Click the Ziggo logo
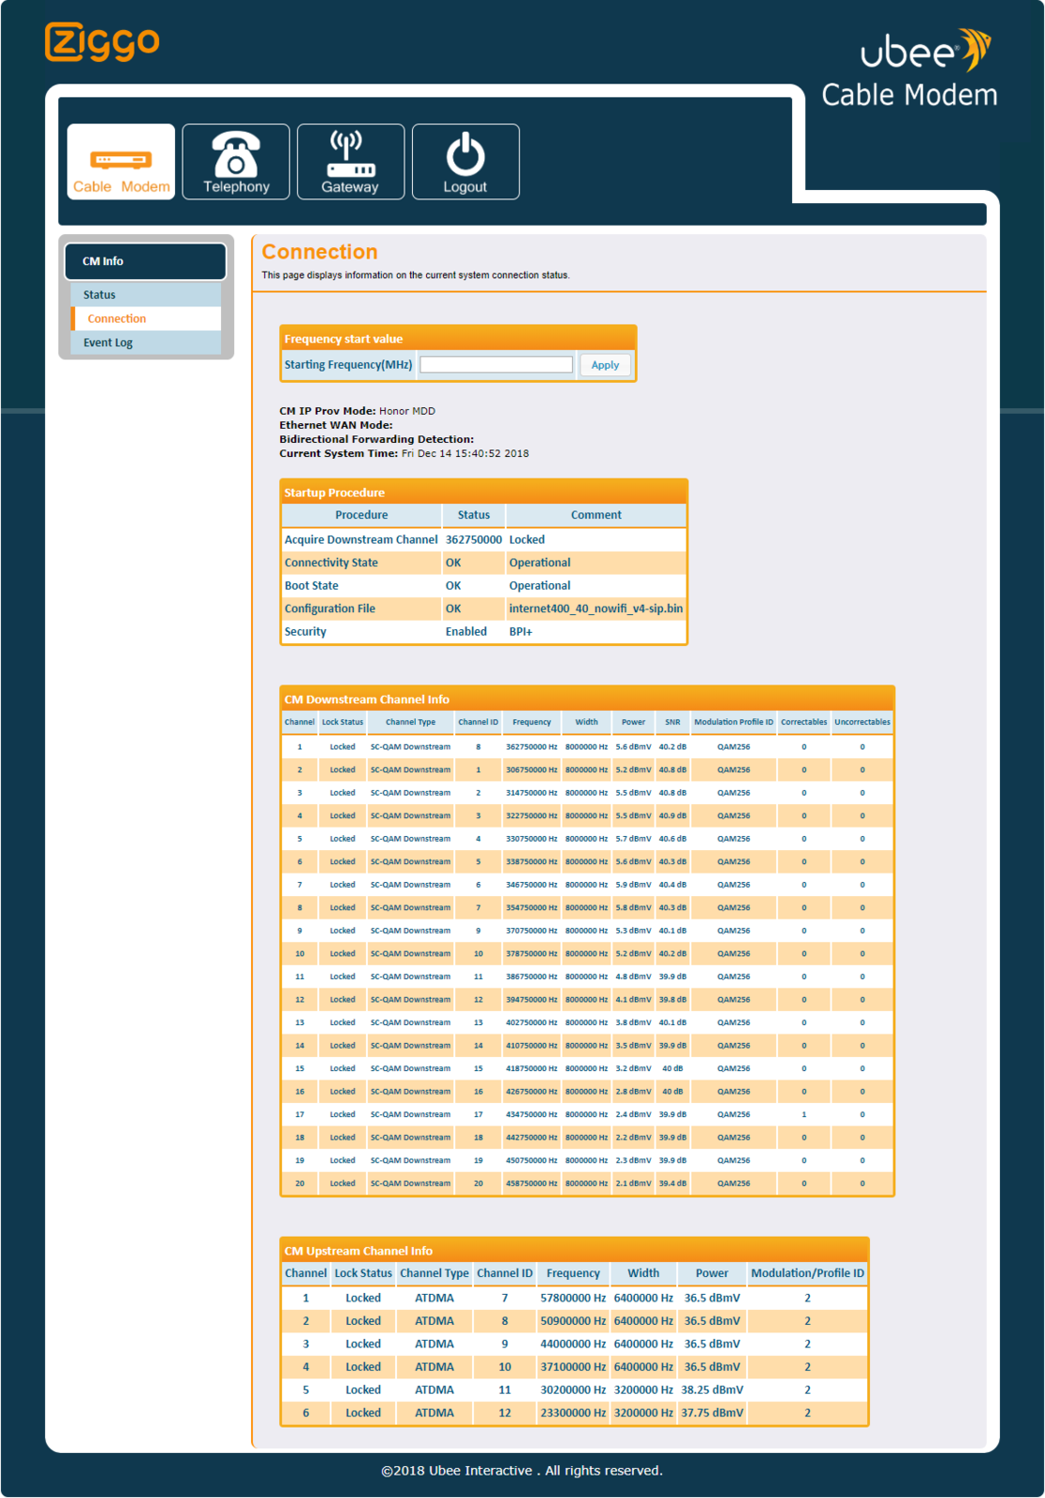The width and height of the screenshot is (1045, 1498). [102, 42]
